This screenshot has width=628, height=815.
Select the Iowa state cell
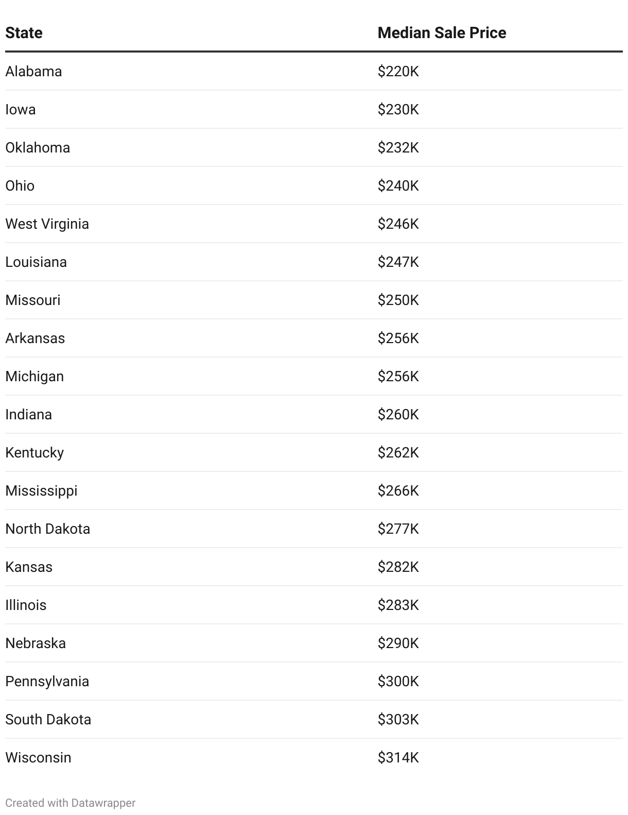pos(21,109)
